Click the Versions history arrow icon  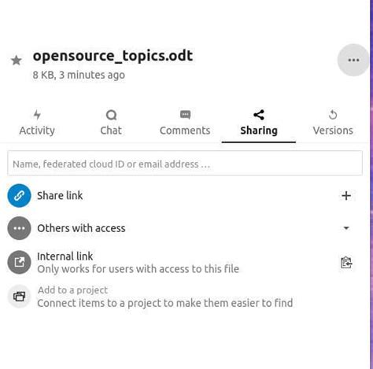point(333,115)
